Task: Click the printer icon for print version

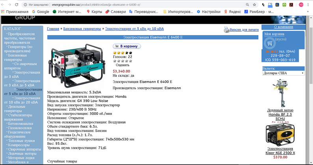Action: pyautogui.click(x=226, y=30)
